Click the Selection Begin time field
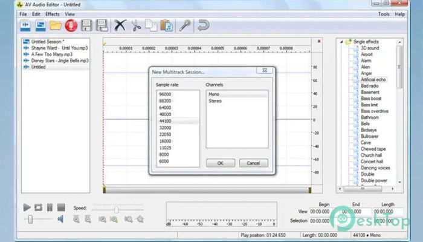Viewport: 423px width, 242px height. 320,221
